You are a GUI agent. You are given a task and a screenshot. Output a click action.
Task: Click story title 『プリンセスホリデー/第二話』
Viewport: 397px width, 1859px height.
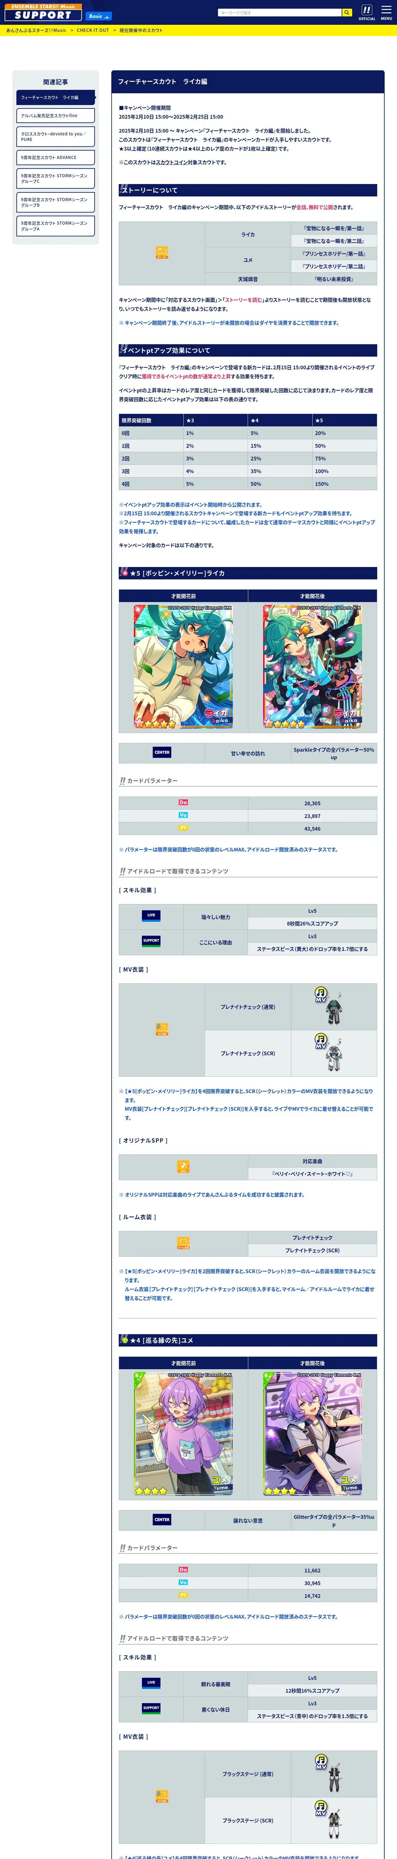334,266
